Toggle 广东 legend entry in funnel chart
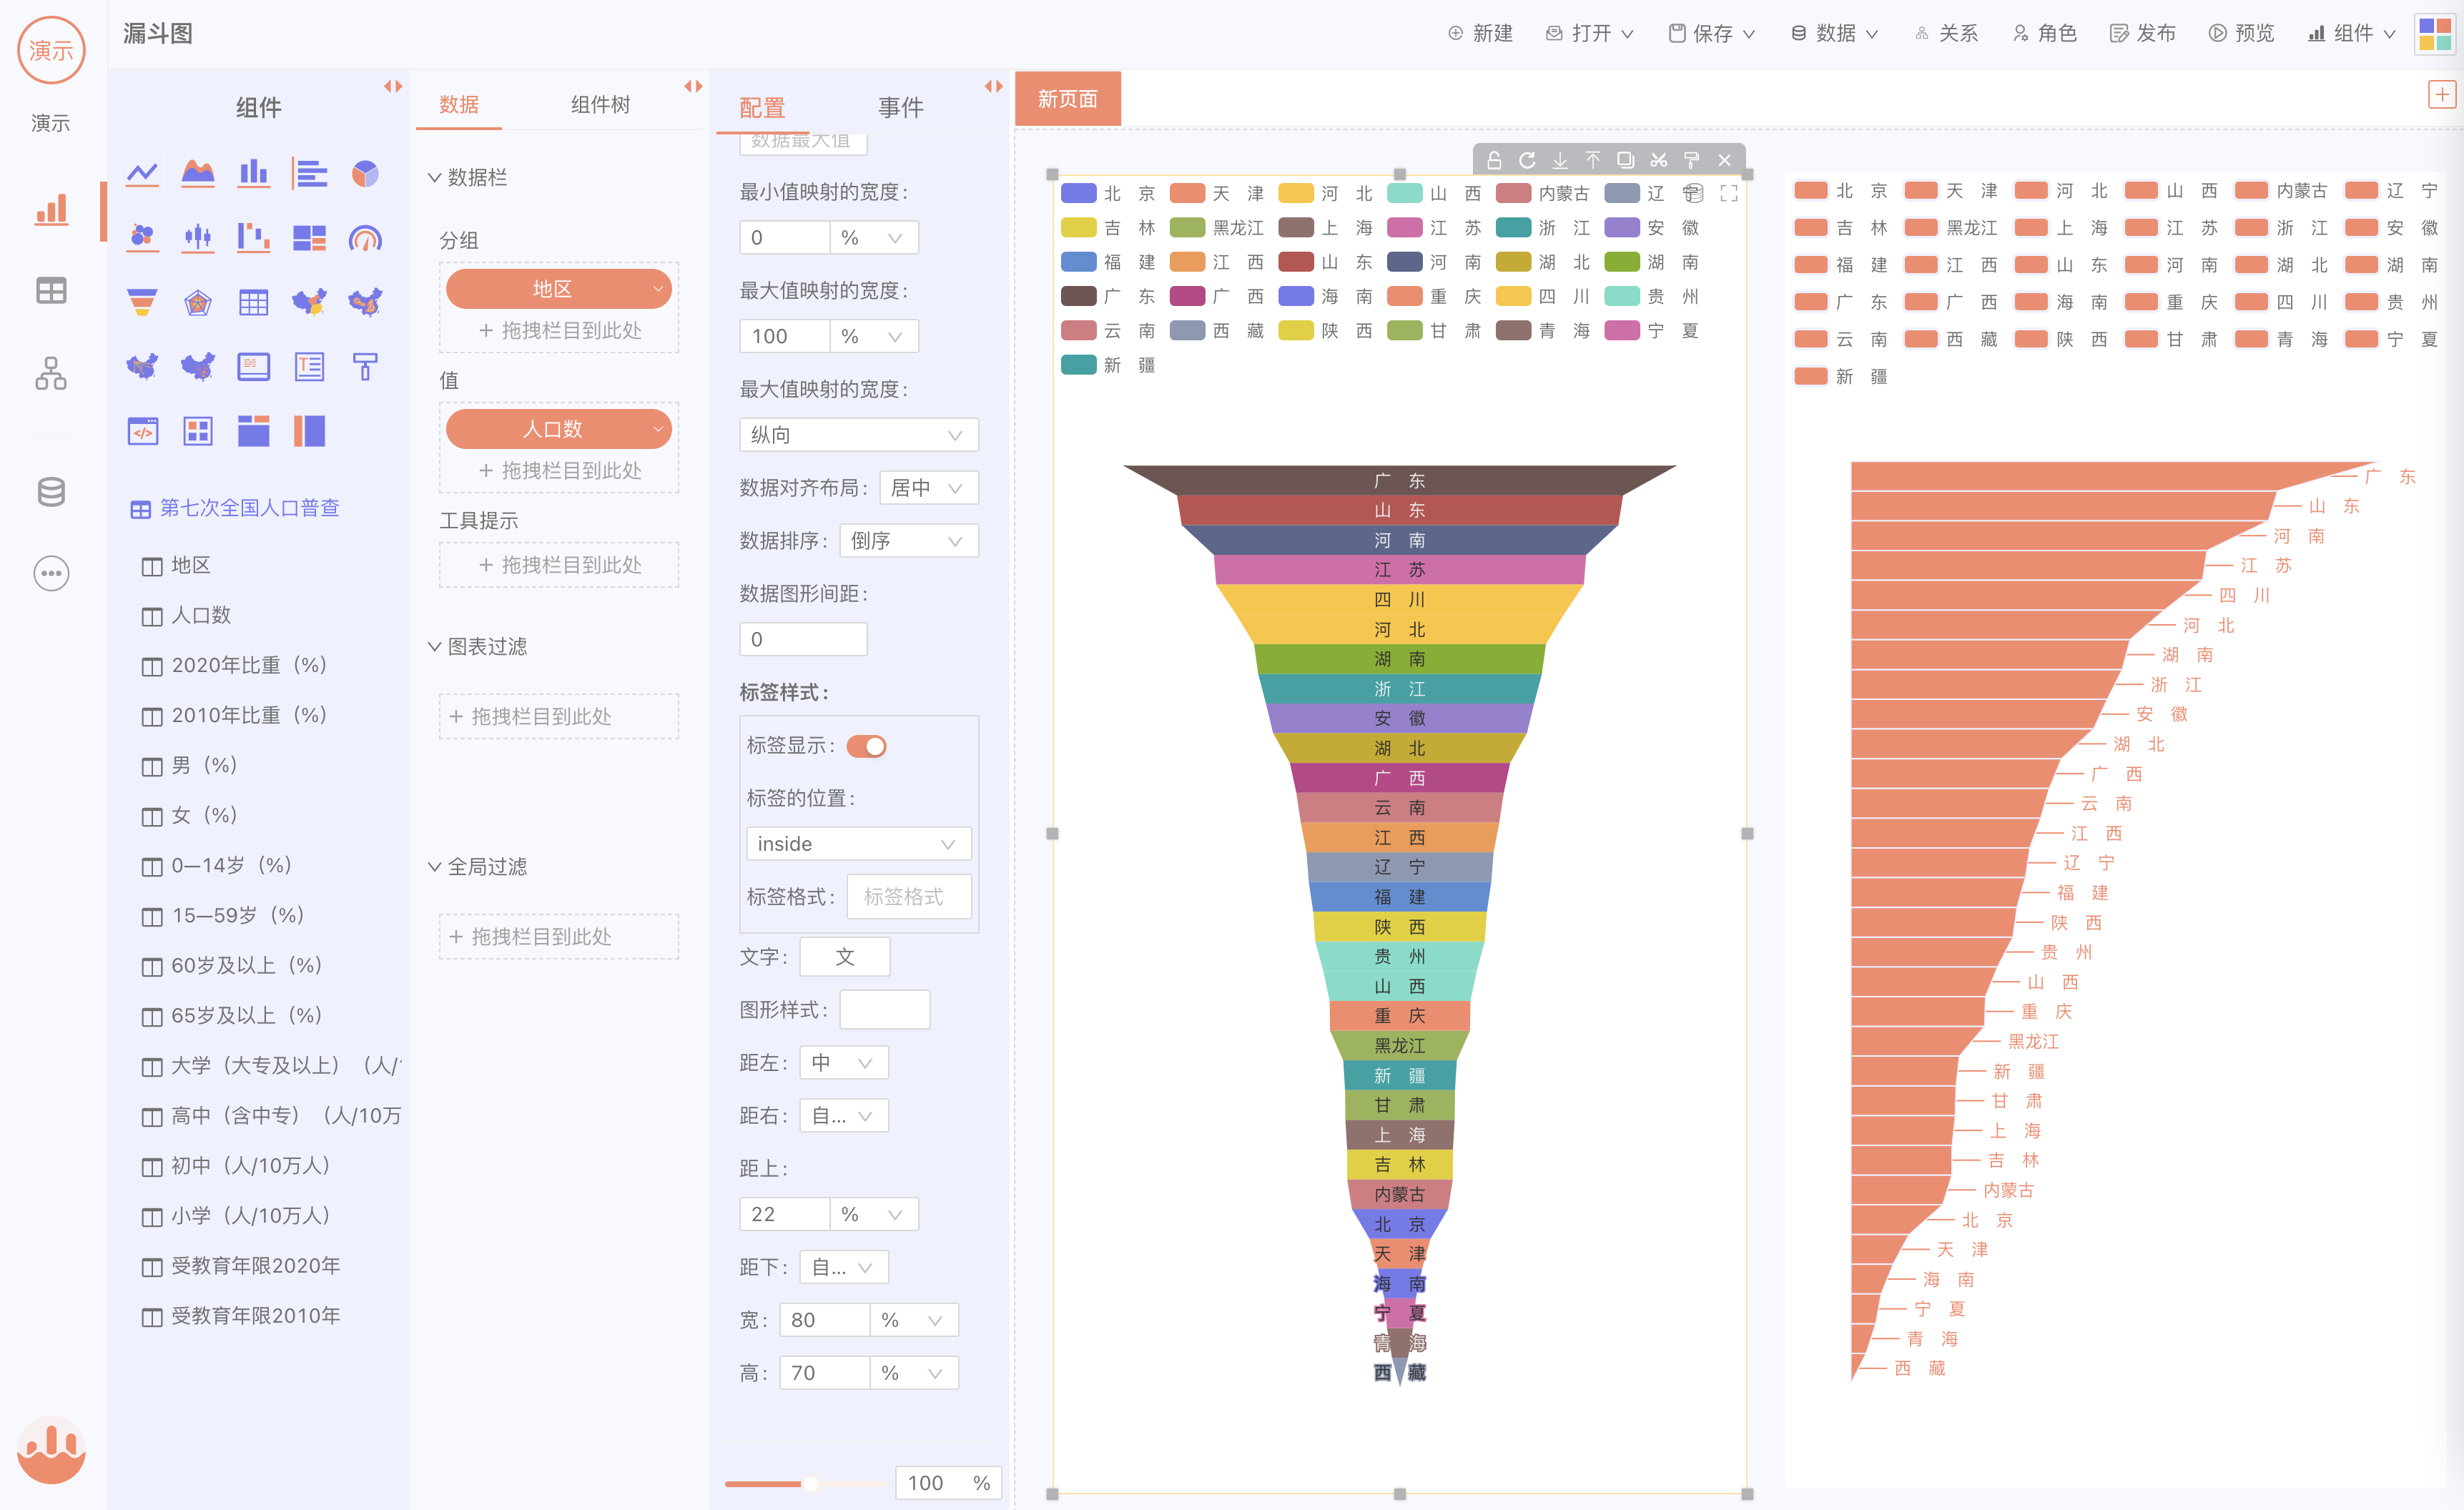 1108,296
